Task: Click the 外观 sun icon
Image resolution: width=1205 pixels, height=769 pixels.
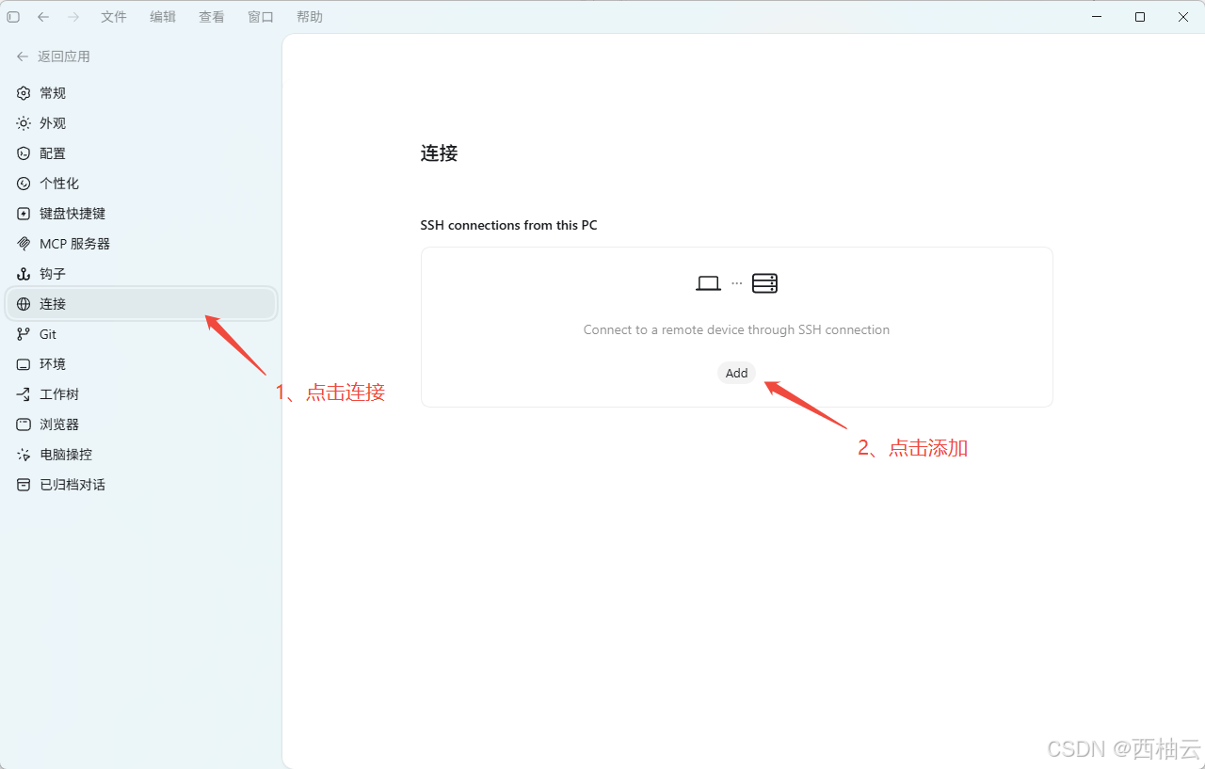Action: click(x=24, y=123)
